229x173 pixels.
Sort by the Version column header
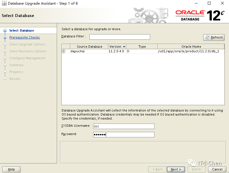coord(117,47)
